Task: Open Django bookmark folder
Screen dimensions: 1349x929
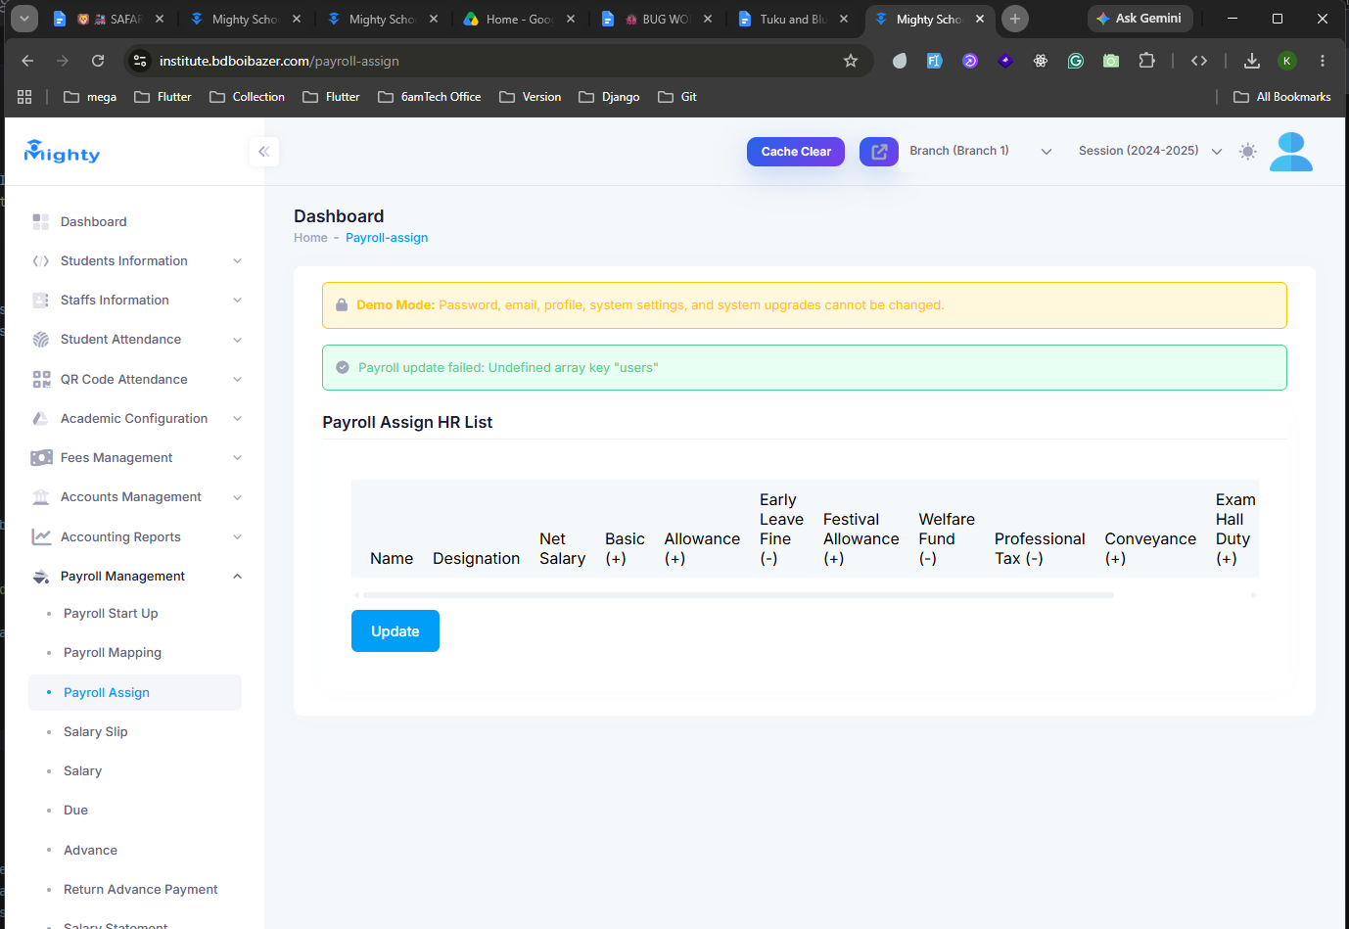Action: 609,97
